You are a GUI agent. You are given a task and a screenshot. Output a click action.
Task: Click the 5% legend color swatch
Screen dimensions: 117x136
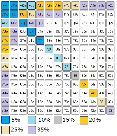(x=5, y=120)
